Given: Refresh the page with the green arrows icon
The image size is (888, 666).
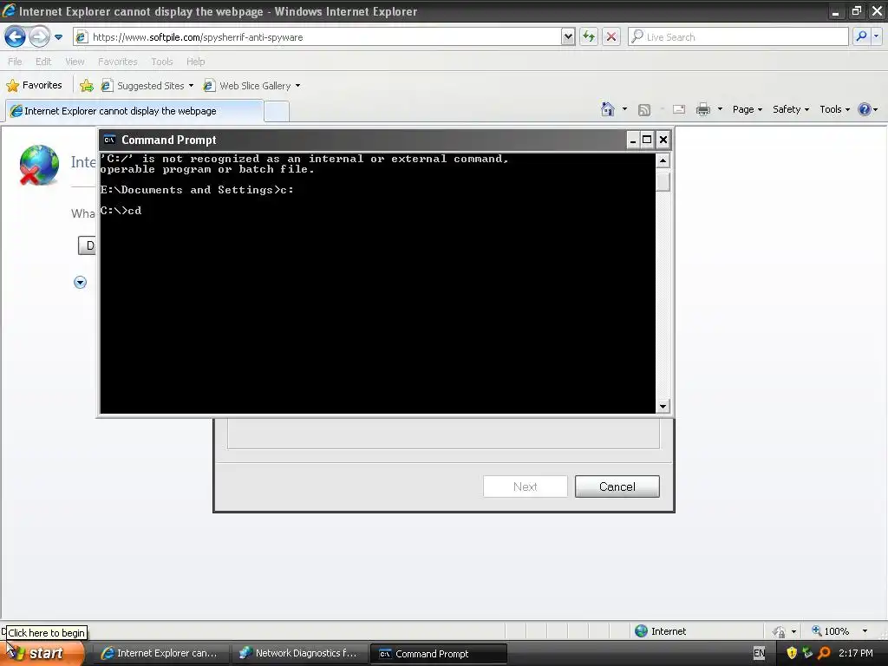Looking at the screenshot, I should (589, 36).
